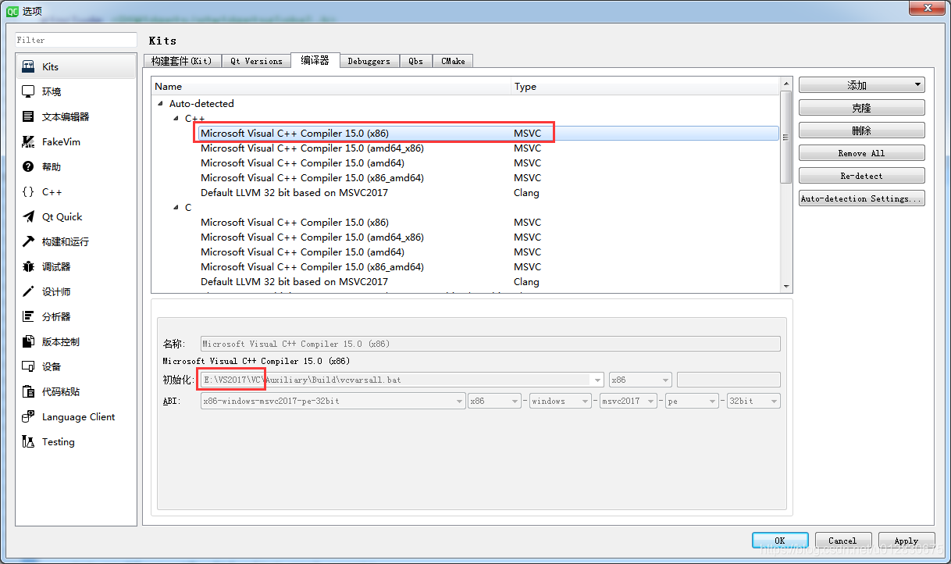Select the Language Client icon
This screenshot has height=564, width=951.
coord(28,416)
